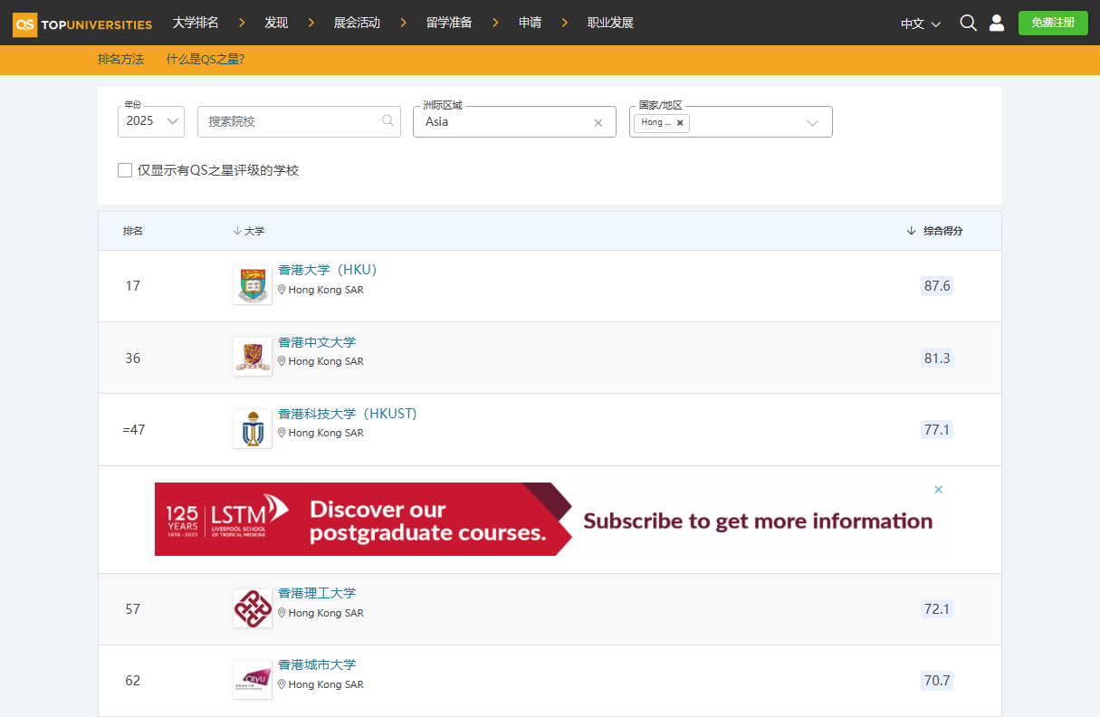Open the 什么是QS之星? link

coord(205,60)
